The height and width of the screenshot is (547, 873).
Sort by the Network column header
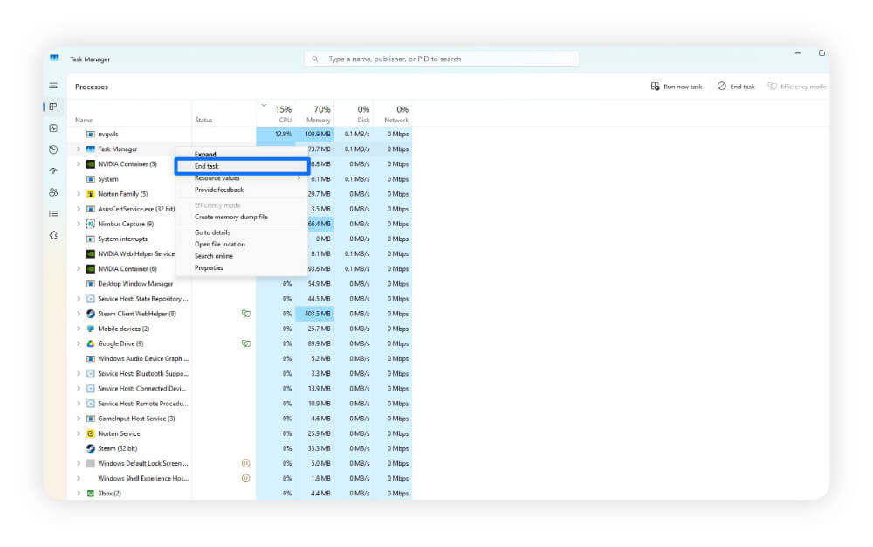pos(393,114)
